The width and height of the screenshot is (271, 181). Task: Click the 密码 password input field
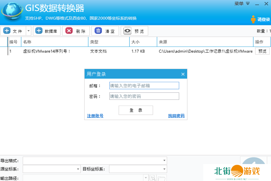[x=144, y=96]
